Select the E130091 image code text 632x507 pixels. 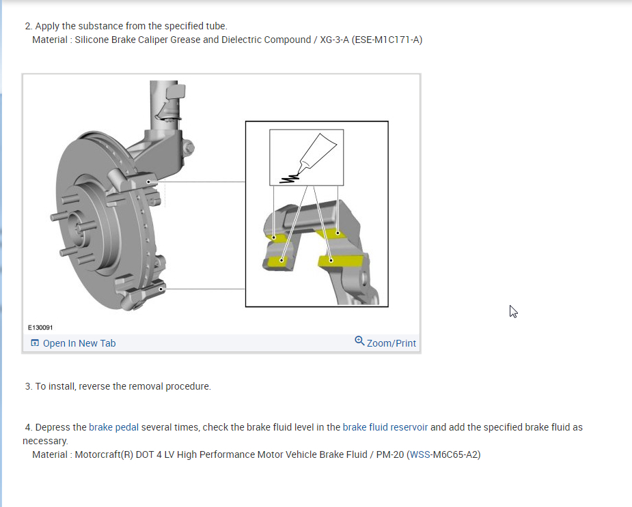pos(40,328)
